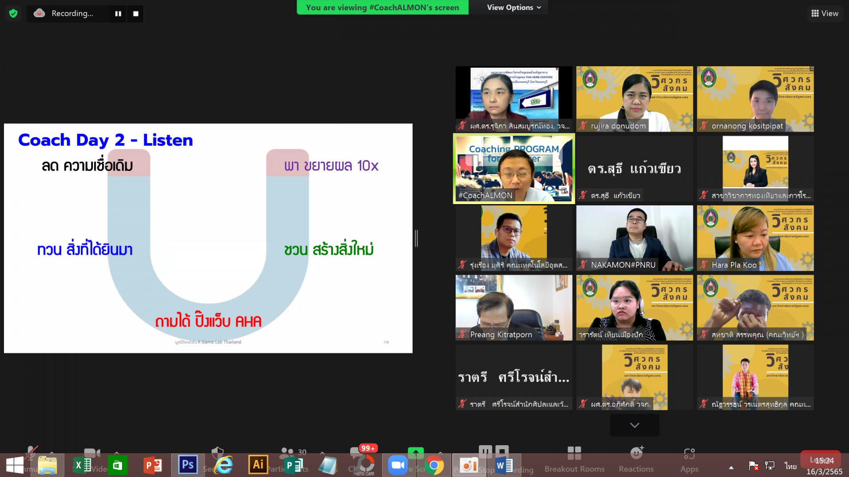Expand participants options caret
The height and width of the screenshot is (477, 849).
322,453
